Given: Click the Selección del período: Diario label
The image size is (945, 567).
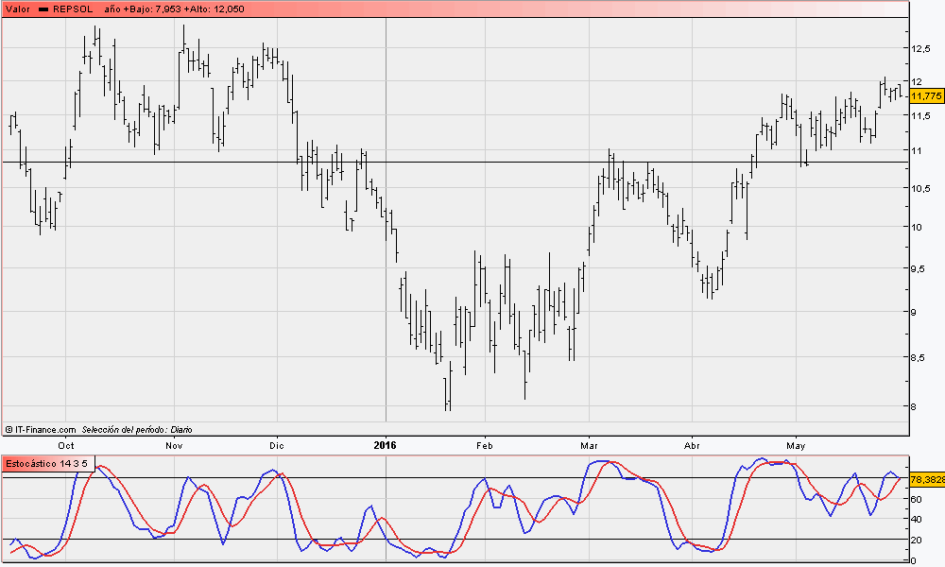Looking at the screenshot, I should click(136, 429).
